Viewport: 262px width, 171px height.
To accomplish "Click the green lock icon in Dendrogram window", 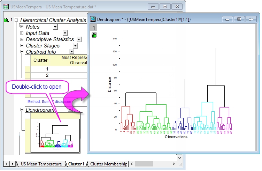I will tap(94, 35).
